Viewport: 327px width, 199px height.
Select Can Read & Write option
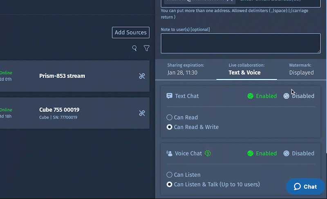point(170,127)
